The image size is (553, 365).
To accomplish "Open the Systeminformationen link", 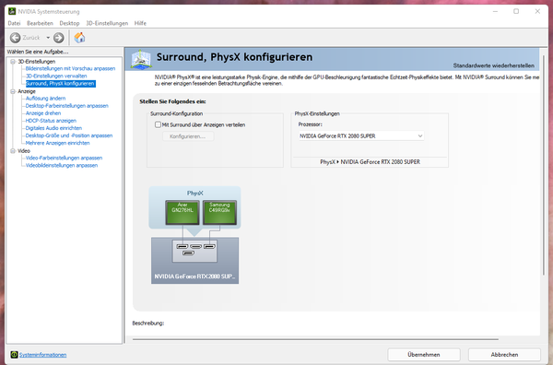I will point(42,355).
